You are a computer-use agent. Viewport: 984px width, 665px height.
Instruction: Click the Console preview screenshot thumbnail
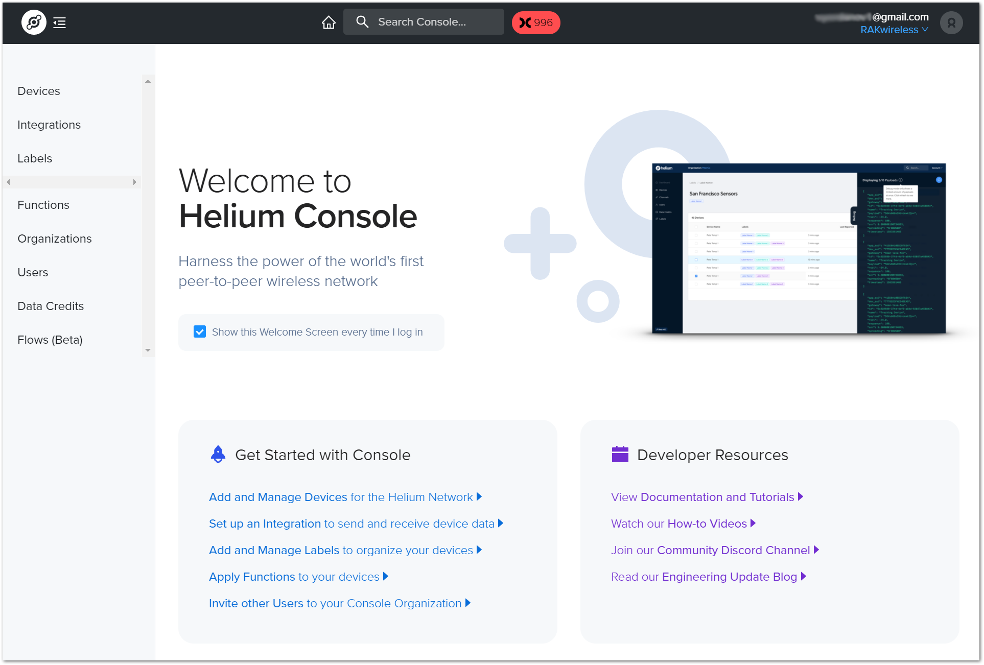point(799,249)
